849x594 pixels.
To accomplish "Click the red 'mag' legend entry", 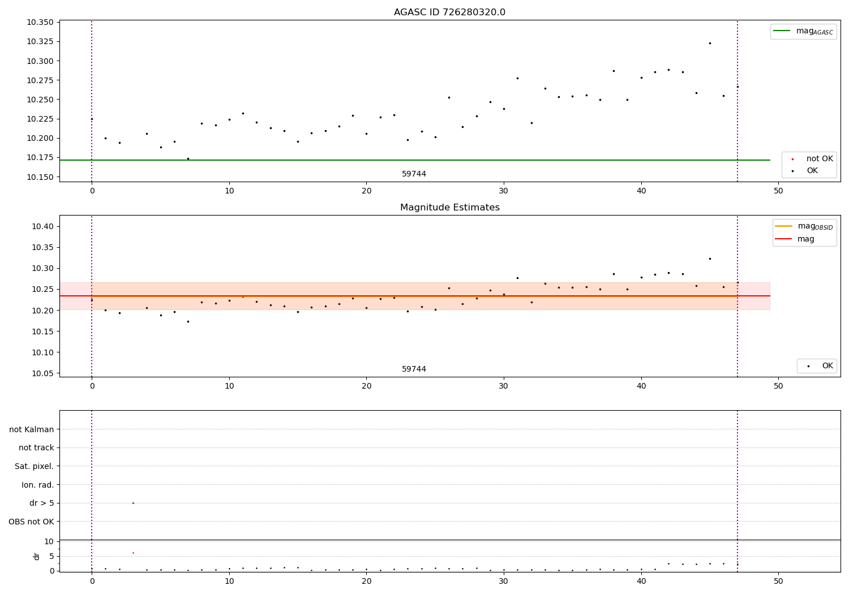I will pos(795,239).
